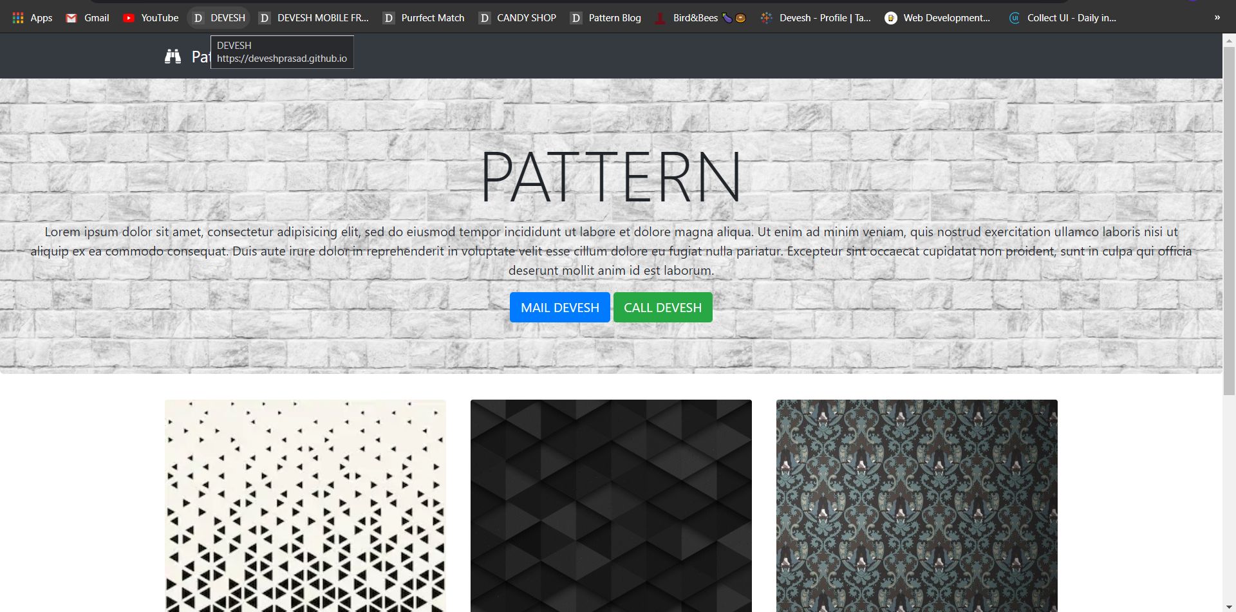
Task: Click the CALL DEVESH button
Action: [x=663, y=308]
